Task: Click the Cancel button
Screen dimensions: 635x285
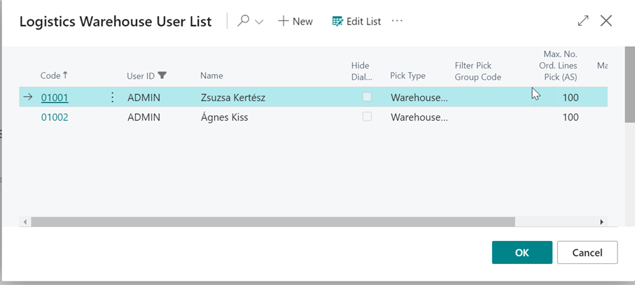Action: 587,253
